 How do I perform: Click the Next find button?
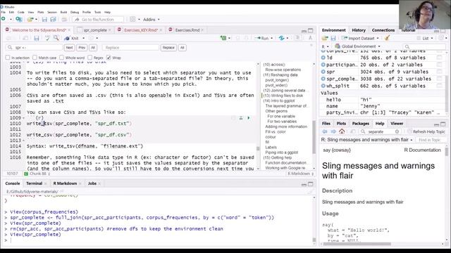point(69,48)
